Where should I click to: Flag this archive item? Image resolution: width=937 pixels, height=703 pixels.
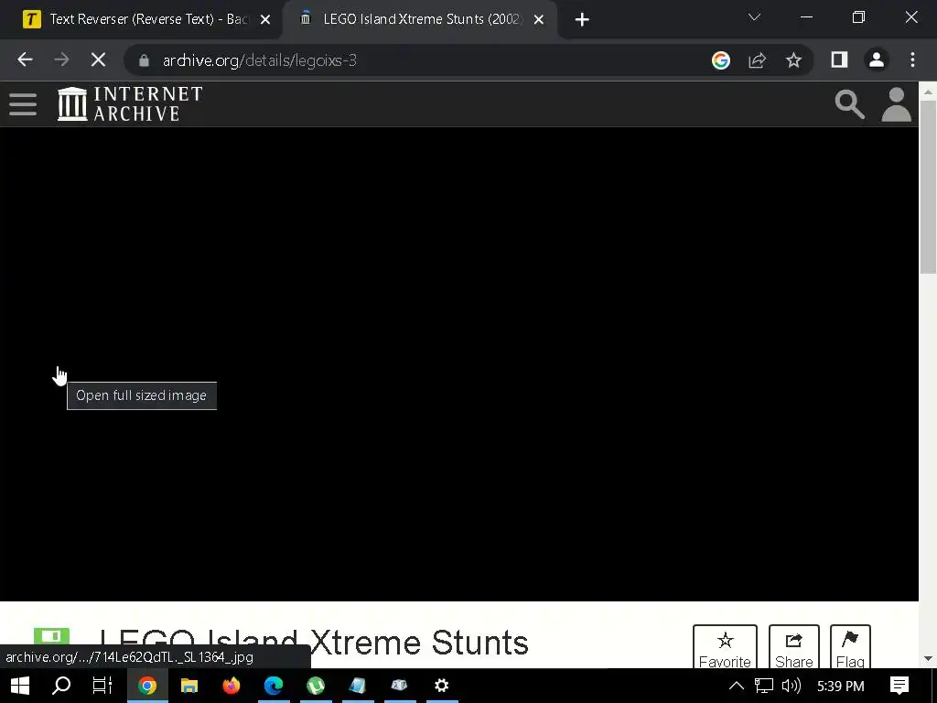click(850, 647)
